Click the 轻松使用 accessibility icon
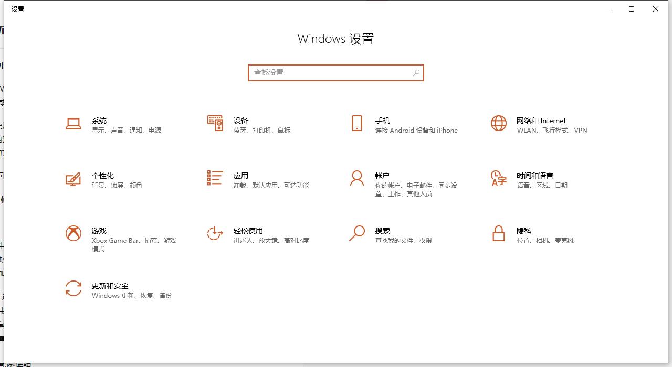 click(x=215, y=234)
